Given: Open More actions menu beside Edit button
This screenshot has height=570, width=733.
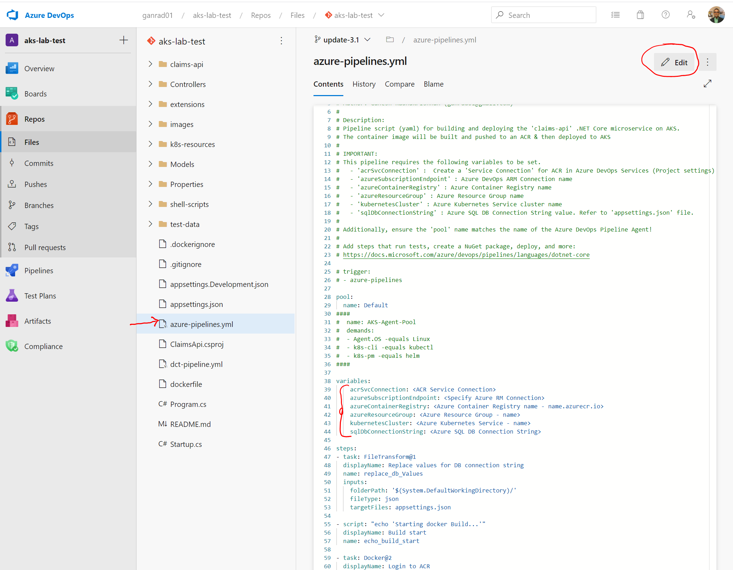Looking at the screenshot, I should pos(707,62).
